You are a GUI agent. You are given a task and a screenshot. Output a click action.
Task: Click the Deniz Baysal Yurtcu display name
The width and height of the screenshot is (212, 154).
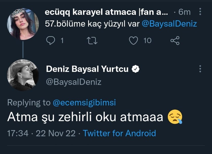(87, 69)
